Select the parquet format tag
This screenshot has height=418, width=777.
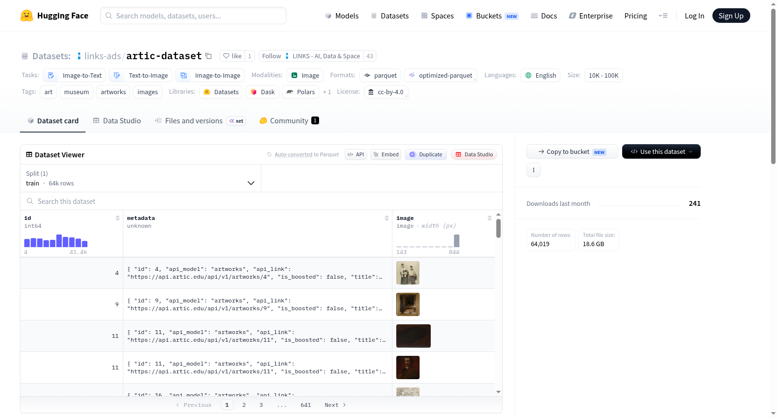380,75
